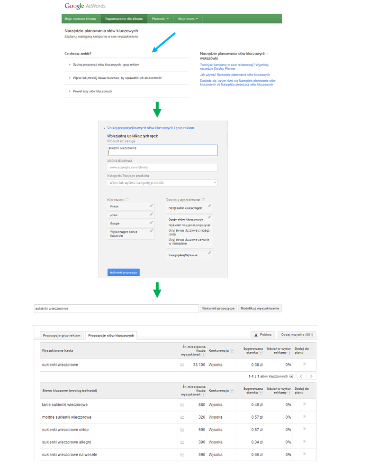Edit the Google network targeting pencil icon
The height and width of the screenshot is (469, 369).
pos(151,223)
